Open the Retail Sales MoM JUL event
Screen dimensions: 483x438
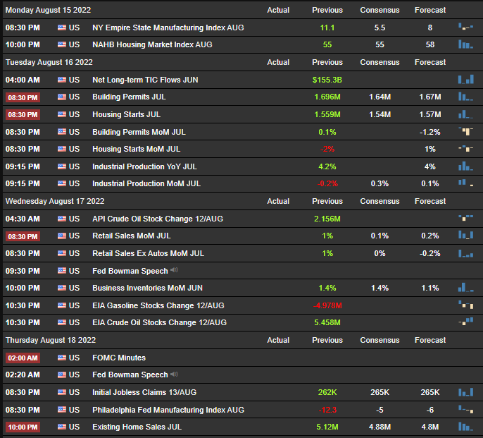[132, 236]
